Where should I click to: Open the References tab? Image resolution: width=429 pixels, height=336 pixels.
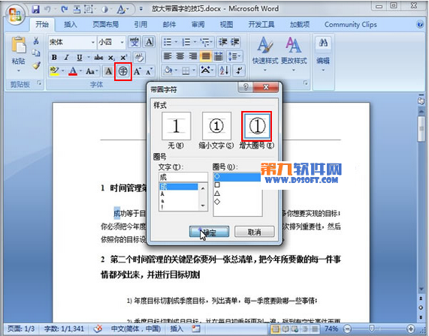click(140, 25)
